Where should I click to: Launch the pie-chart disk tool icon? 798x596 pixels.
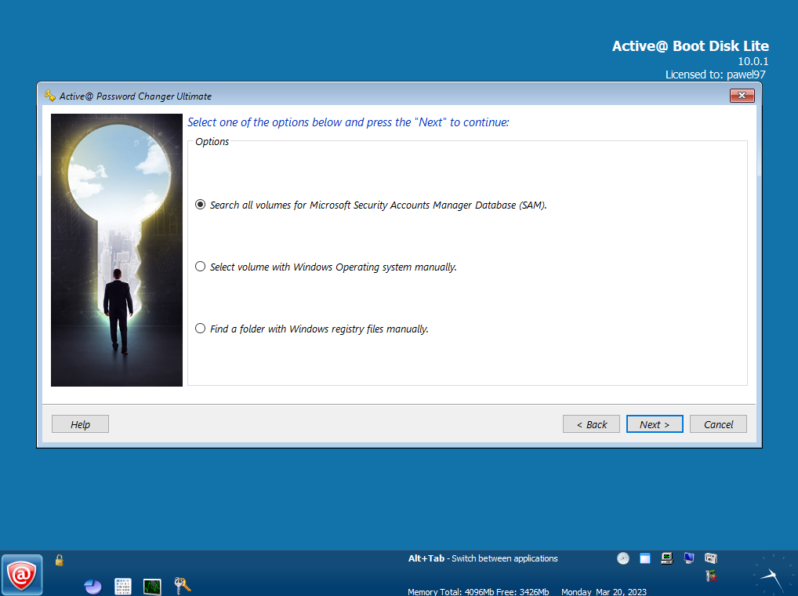[x=92, y=587]
